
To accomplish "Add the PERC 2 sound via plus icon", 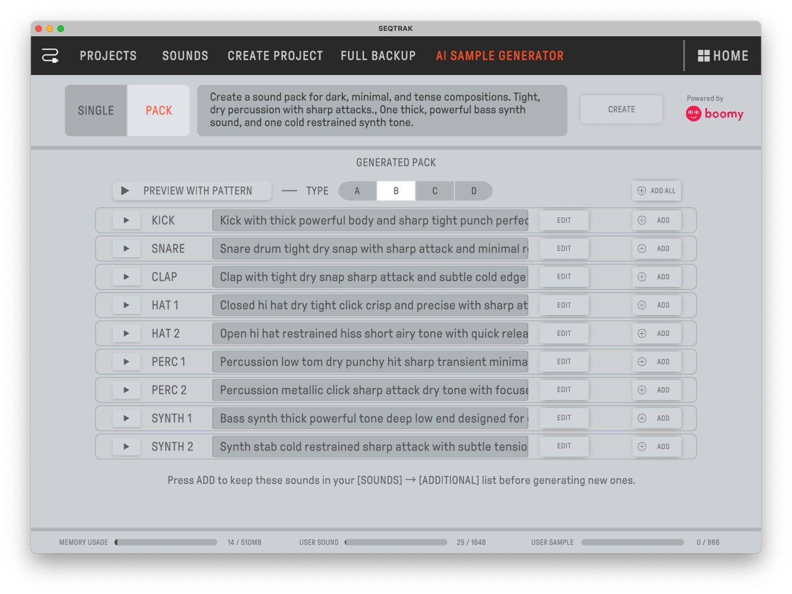I will point(642,390).
